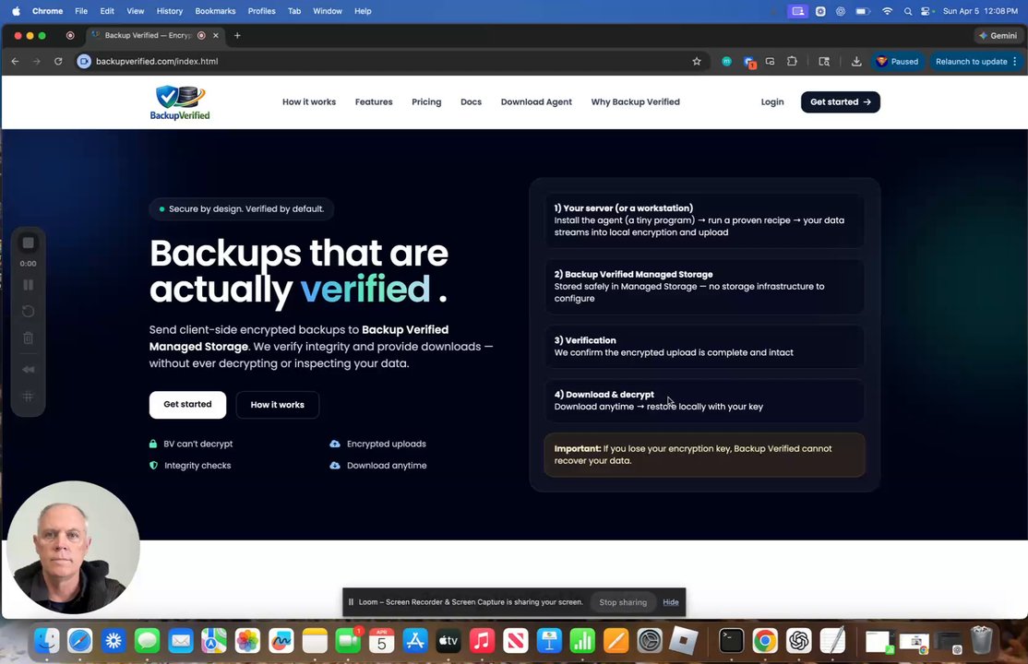
Task: Click the address bar URL field
Action: click(387, 62)
